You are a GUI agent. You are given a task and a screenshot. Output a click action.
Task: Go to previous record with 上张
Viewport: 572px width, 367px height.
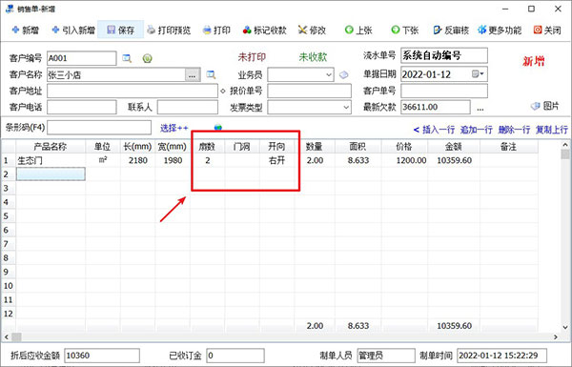(358, 30)
